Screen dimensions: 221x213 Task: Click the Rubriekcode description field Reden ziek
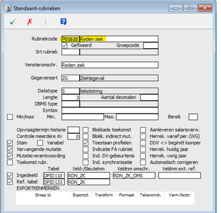point(119,39)
